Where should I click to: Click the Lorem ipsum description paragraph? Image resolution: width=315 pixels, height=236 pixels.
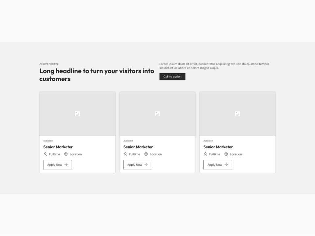[x=214, y=66]
